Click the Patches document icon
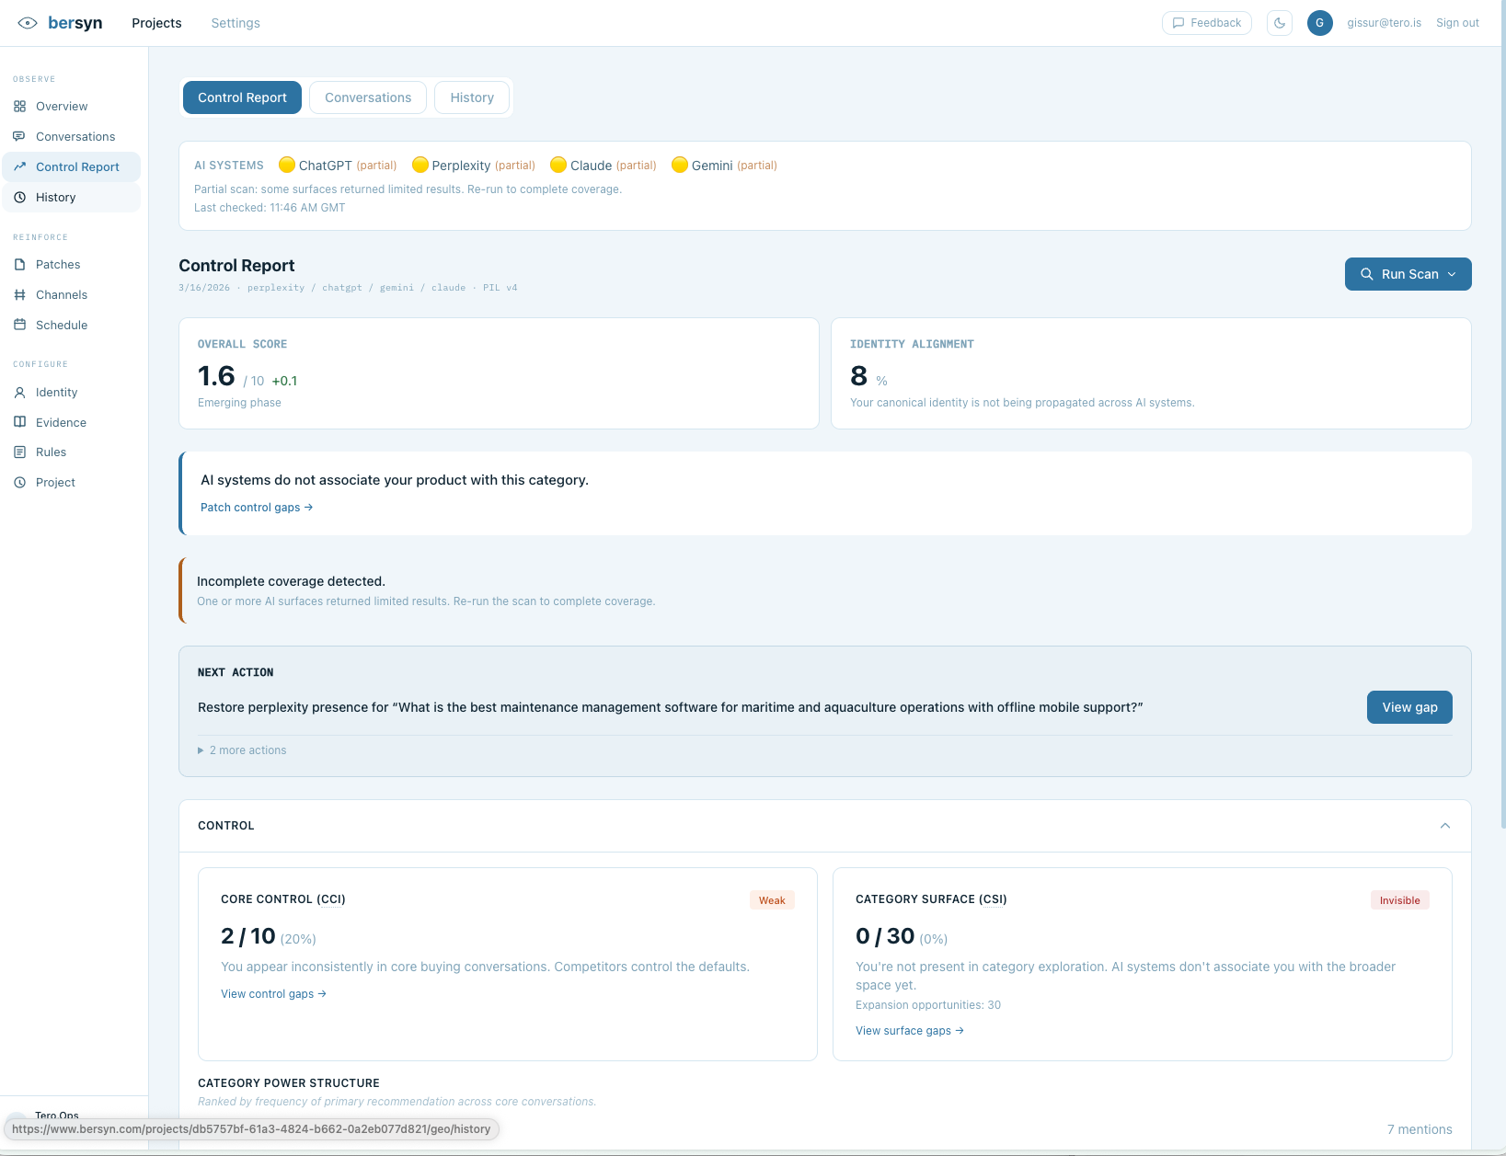Image resolution: width=1506 pixels, height=1156 pixels. (x=19, y=264)
